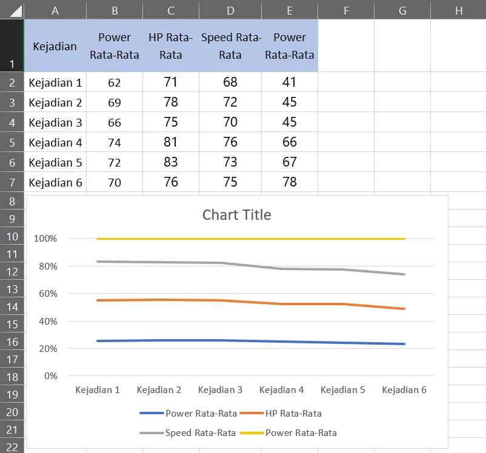
Task: Select cell with value 71
Action: click(x=171, y=82)
